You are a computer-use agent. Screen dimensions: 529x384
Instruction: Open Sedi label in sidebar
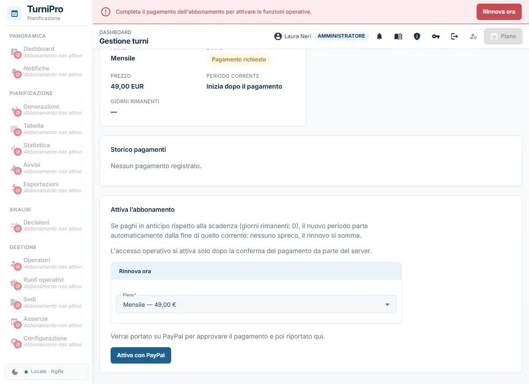(x=29, y=299)
